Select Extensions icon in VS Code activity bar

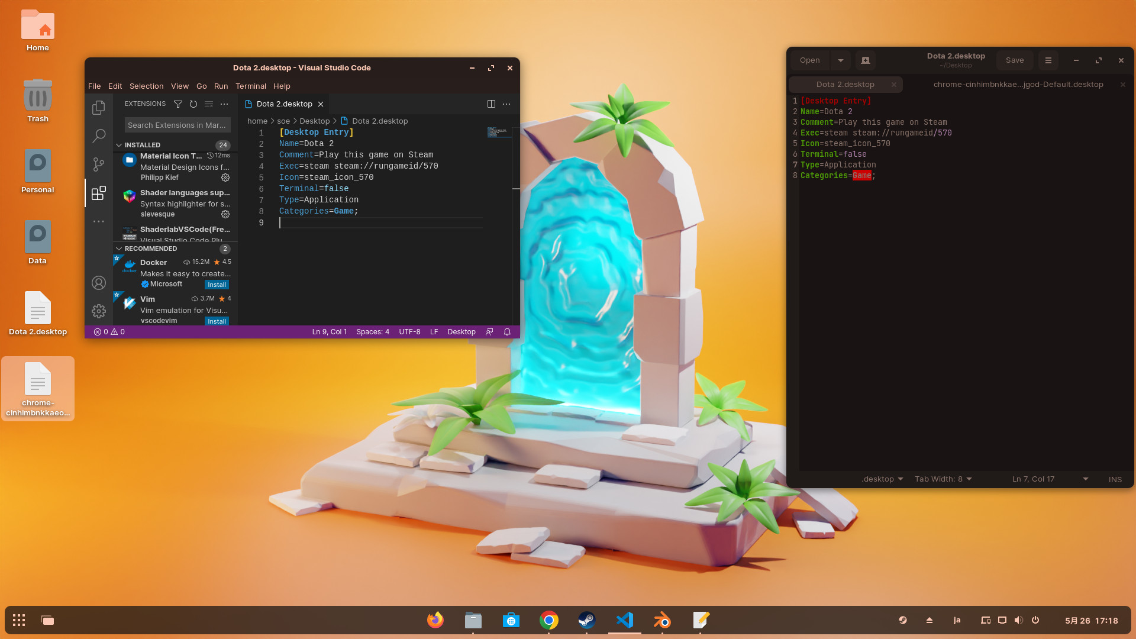coord(99,193)
